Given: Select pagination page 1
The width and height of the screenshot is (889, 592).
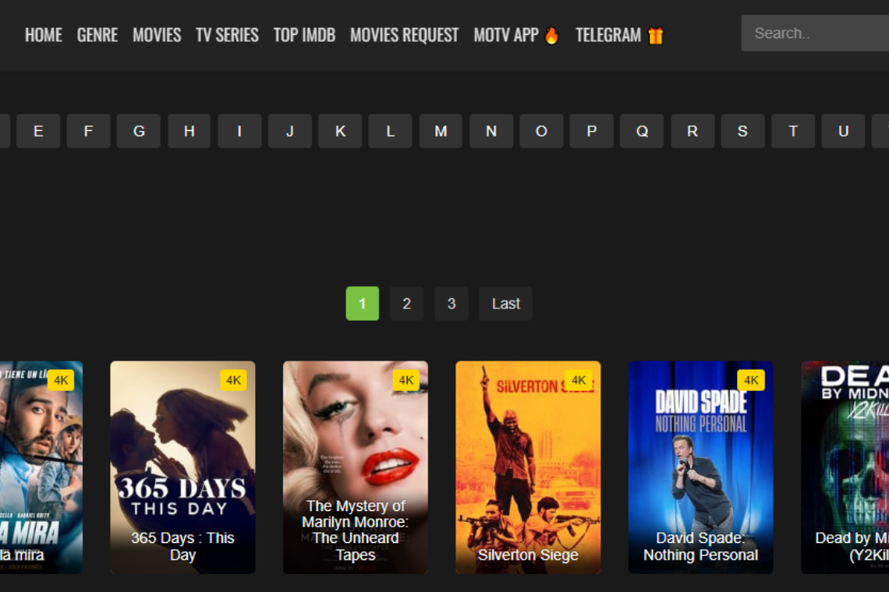Looking at the screenshot, I should [x=363, y=304].
